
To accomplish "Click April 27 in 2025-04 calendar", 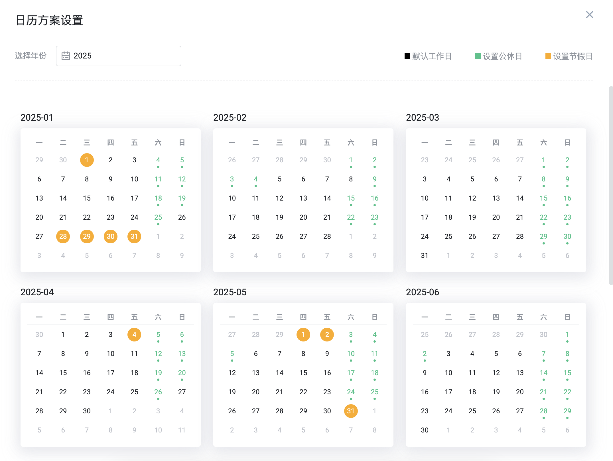I will 182,392.
